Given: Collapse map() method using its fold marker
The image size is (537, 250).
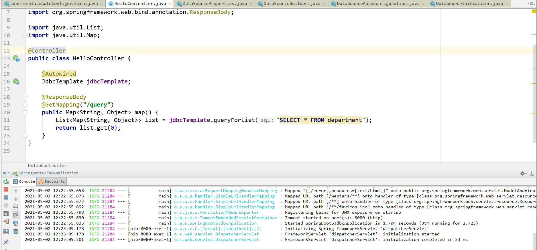Looking at the screenshot, I should pos(25,113).
